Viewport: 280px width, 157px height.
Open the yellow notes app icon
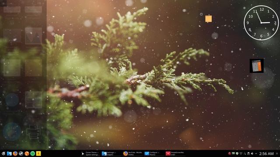(38, 154)
